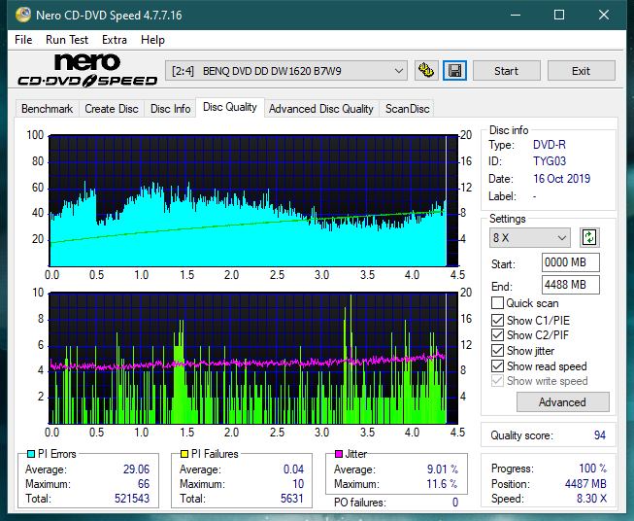Image resolution: width=634 pixels, height=521 pixels.
Task: Click the cyan PI Errors color swatch
Action: pos(31,454)
